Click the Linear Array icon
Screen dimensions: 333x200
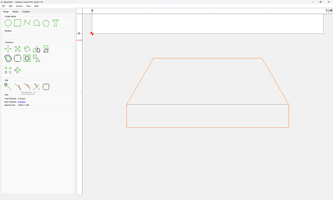pyautogui.click(x=8, y=70)
